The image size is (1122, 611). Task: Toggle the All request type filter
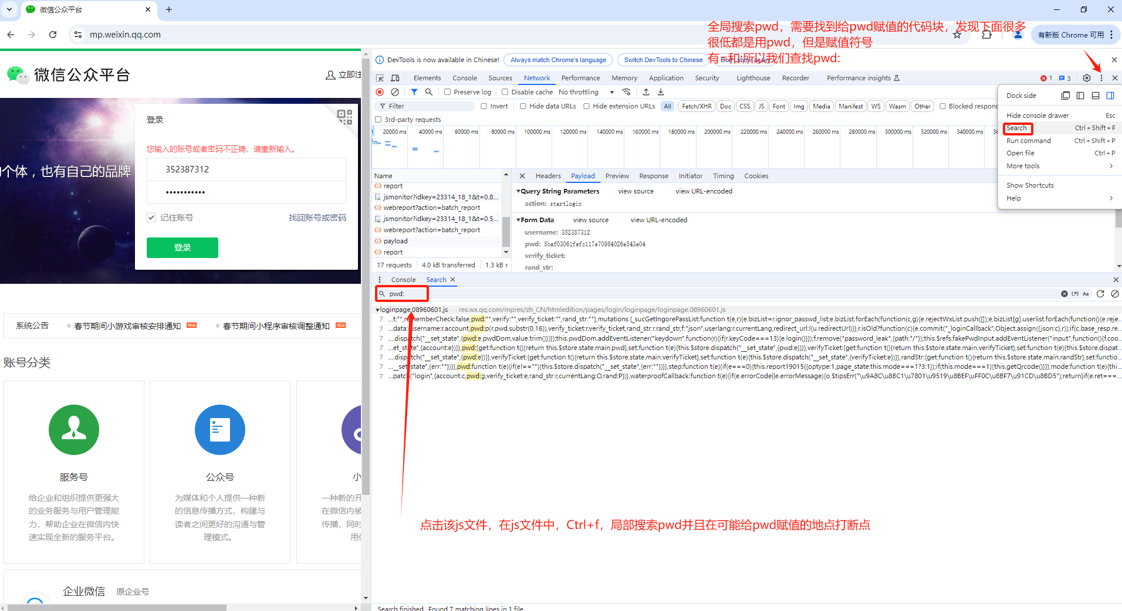[x=668, y=106]
